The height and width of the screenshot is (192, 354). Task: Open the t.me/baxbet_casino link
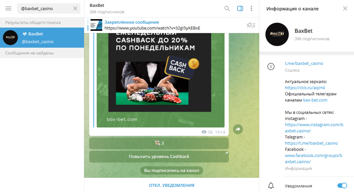coord(304,63)
